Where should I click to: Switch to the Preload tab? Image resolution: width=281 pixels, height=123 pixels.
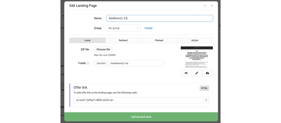coord(159,40)
